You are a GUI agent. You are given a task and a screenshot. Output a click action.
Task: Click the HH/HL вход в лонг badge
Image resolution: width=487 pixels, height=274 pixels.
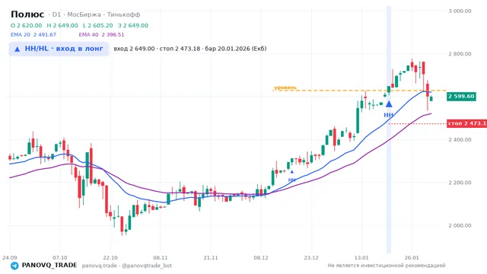click(x=59, y=49)
